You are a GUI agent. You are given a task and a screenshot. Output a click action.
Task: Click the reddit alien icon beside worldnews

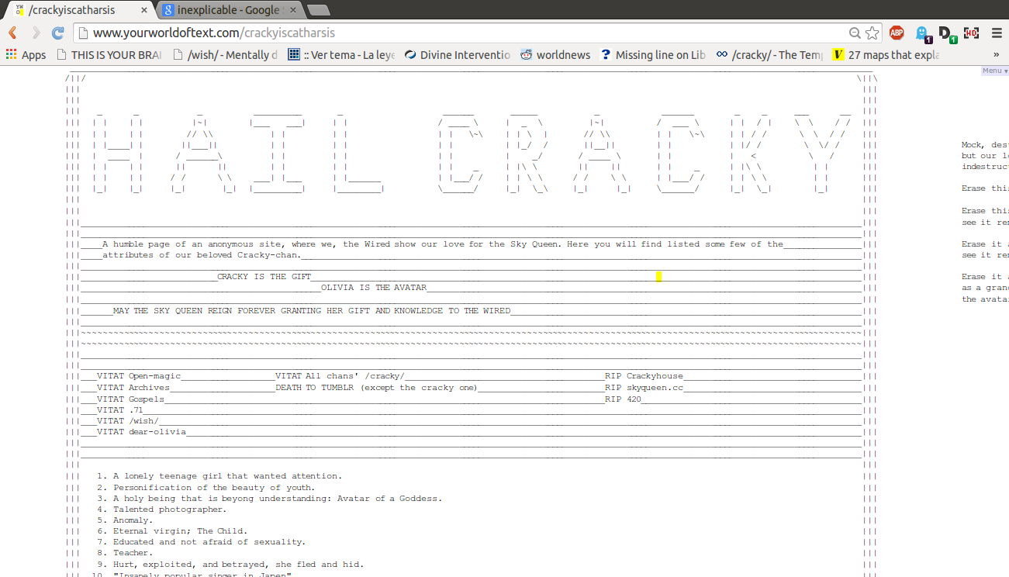527,54
